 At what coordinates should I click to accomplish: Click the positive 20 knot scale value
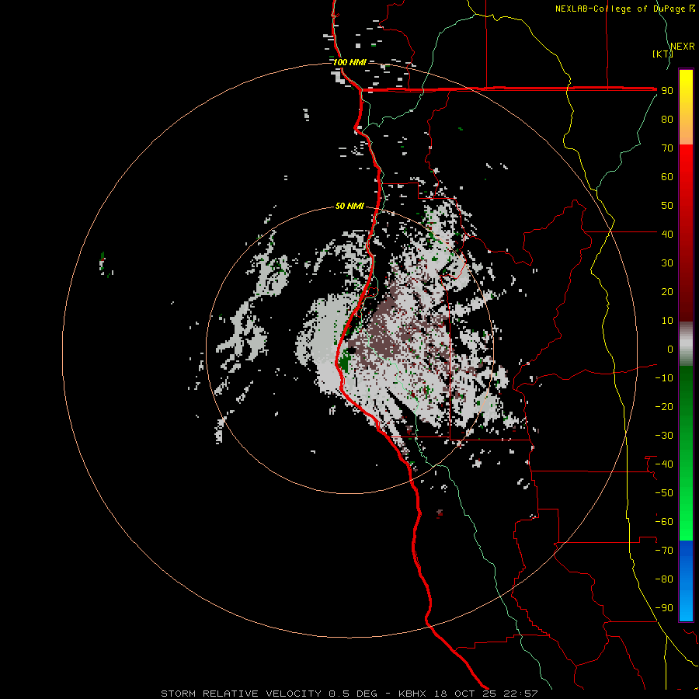(667, 292)
